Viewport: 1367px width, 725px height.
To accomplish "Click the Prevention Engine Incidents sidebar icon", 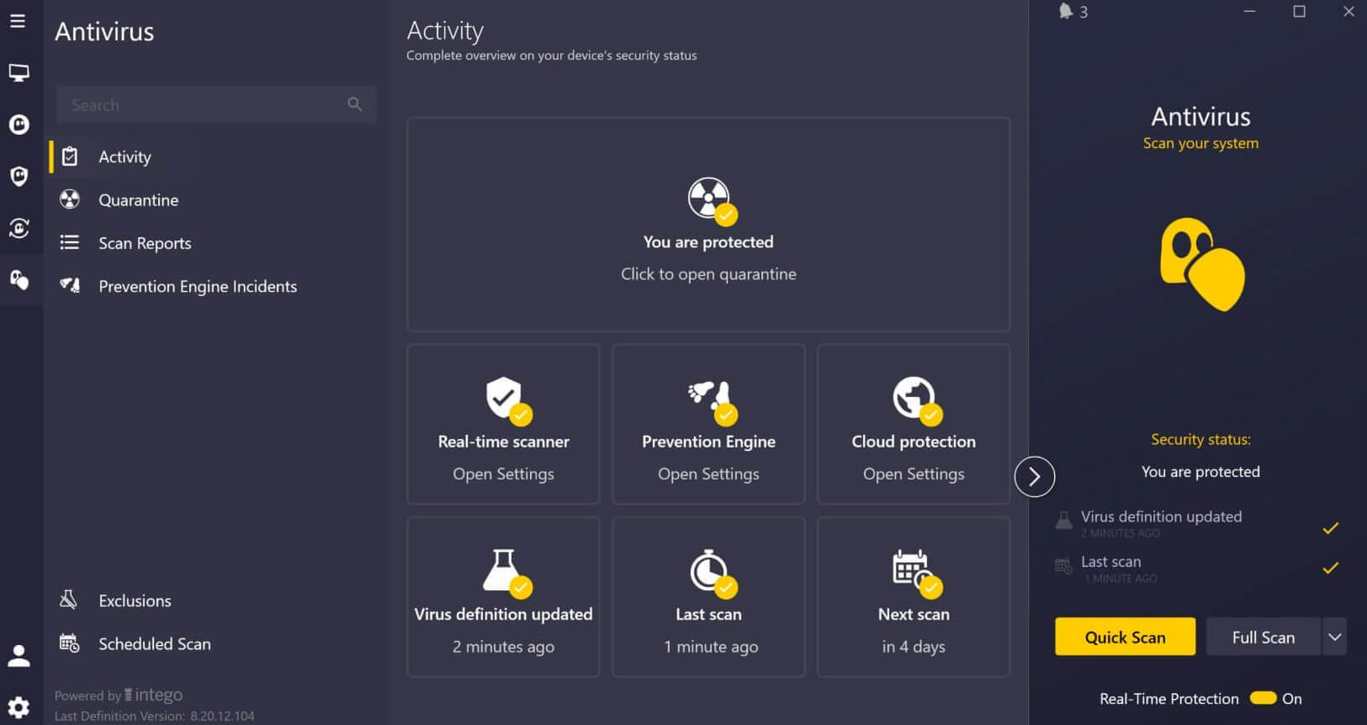I will tap(70, 286).
